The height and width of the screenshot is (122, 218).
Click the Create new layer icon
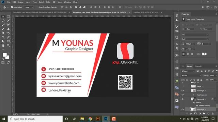pos(208,114)
